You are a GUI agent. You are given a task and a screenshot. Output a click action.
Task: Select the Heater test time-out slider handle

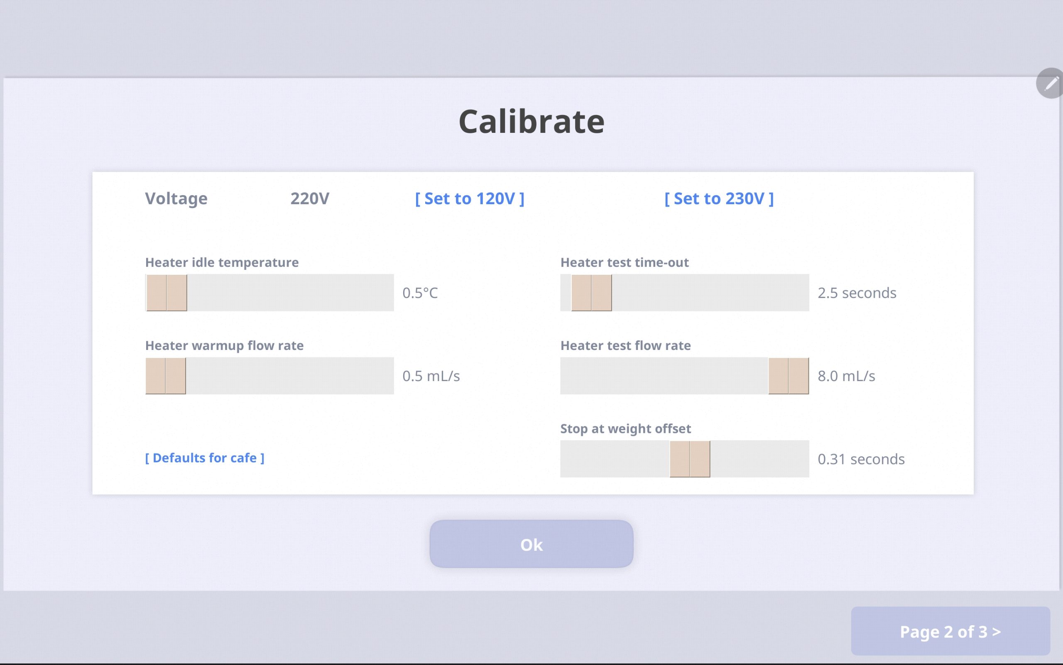tap(591, 293)
